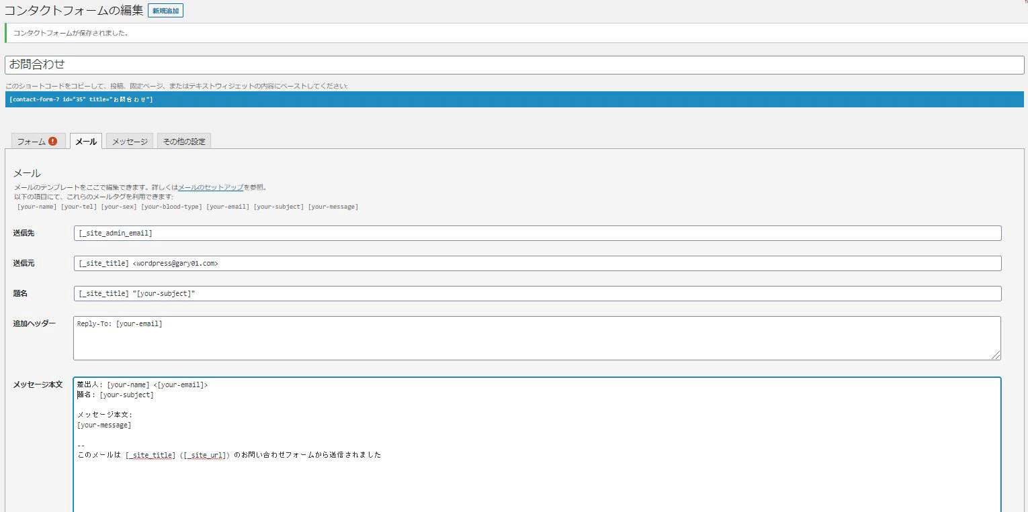Image resolution: width=1028 pixels, height=512 pixels.
Task: Focus the 題名 subject field
Action: (x=538, y=293)
